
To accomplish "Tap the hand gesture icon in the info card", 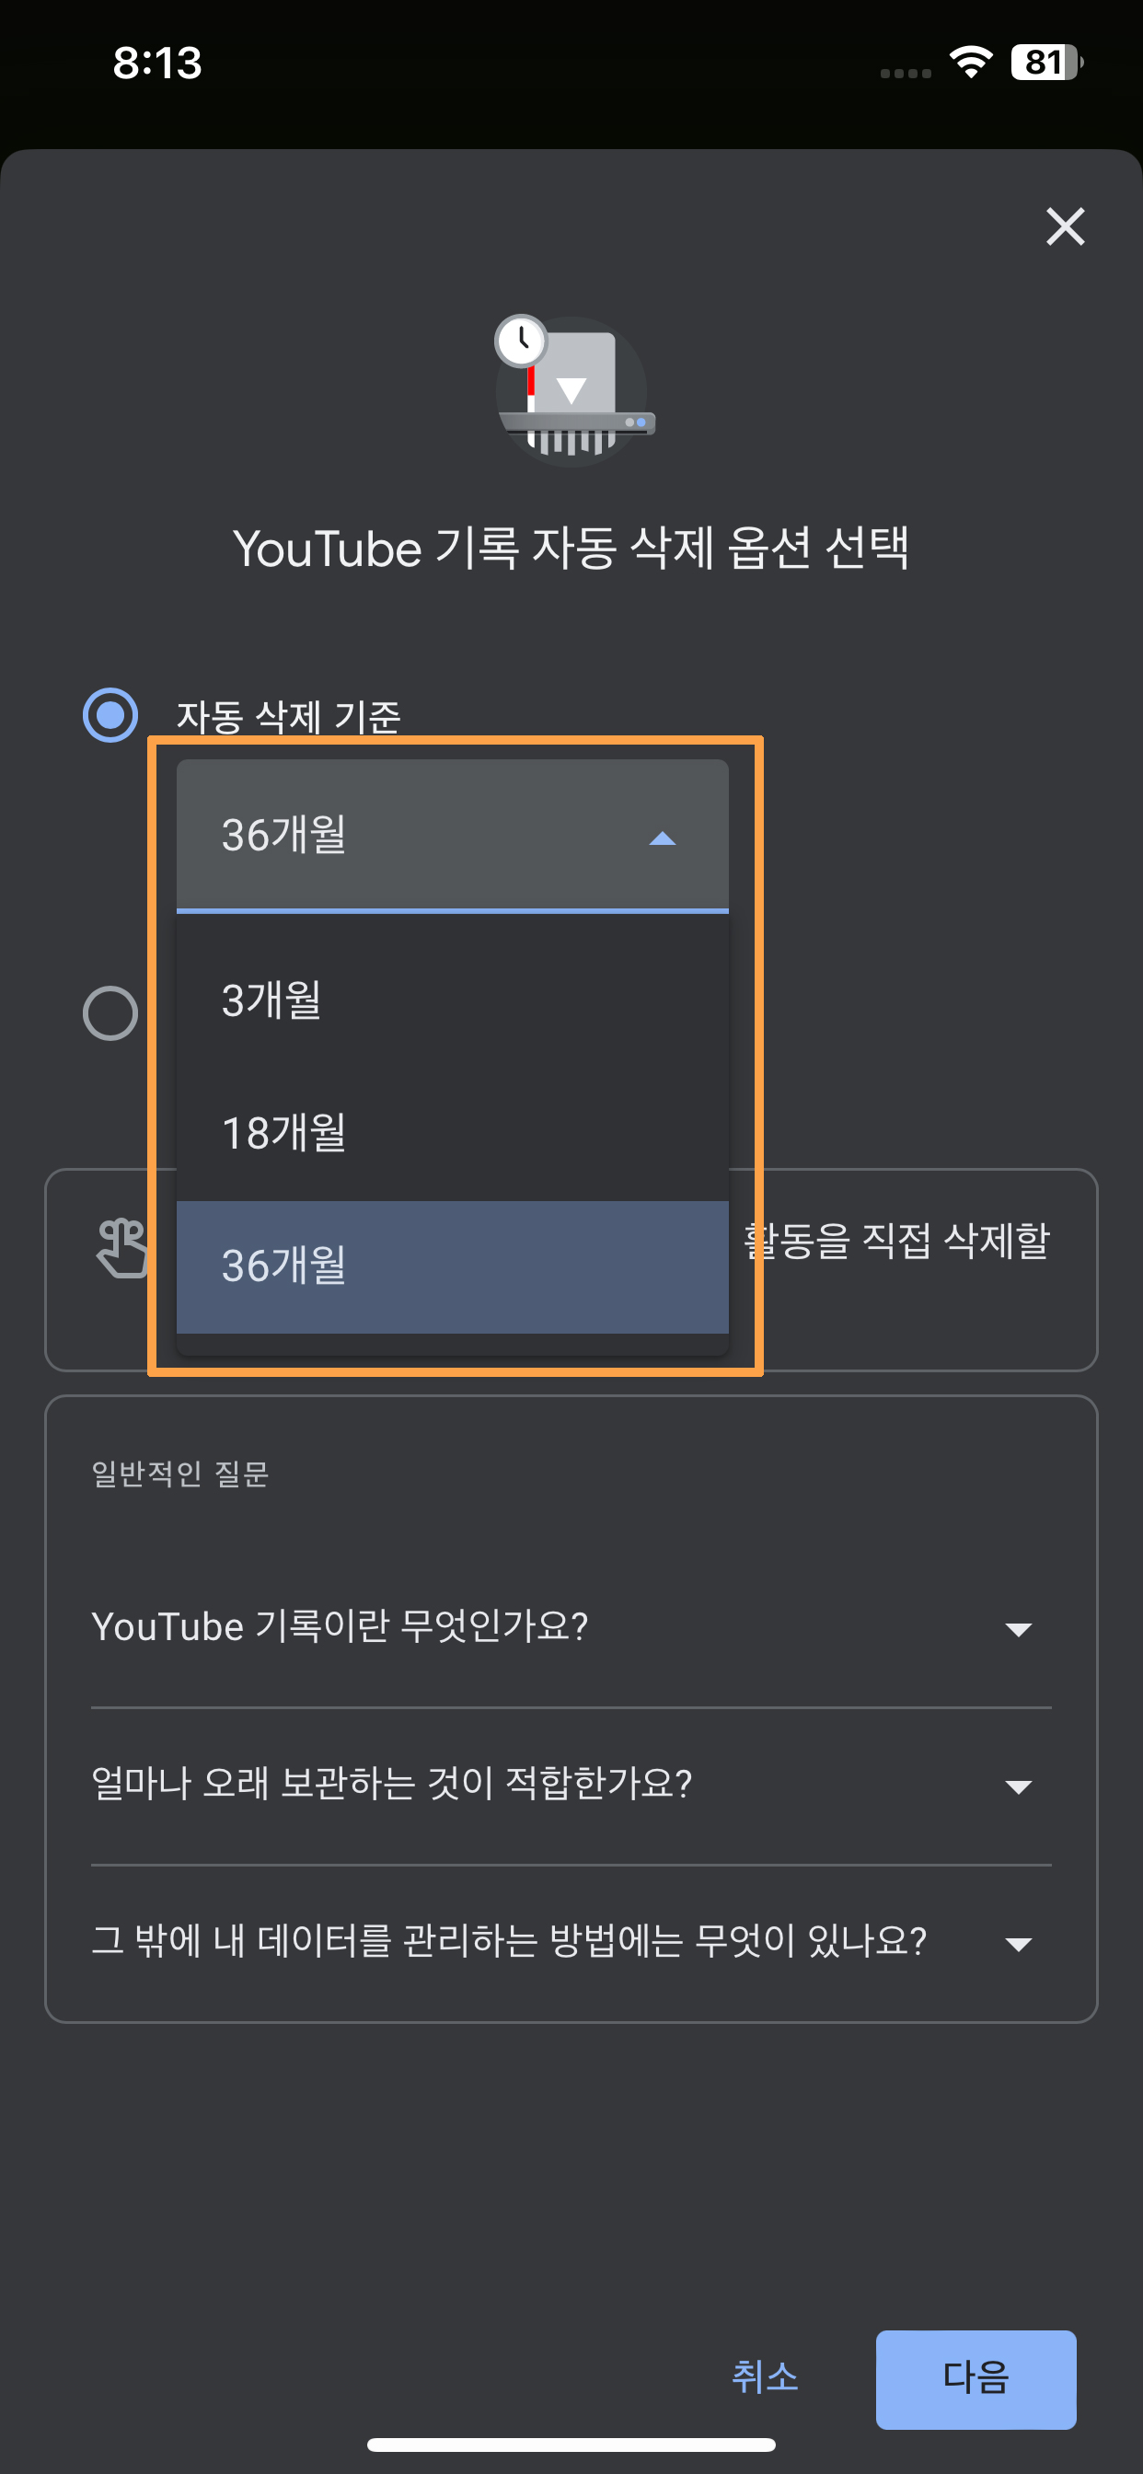I will click(x=123, y=1247).
